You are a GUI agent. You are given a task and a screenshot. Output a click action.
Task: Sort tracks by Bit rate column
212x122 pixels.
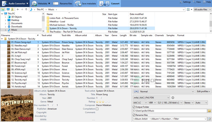click(133, 35)
